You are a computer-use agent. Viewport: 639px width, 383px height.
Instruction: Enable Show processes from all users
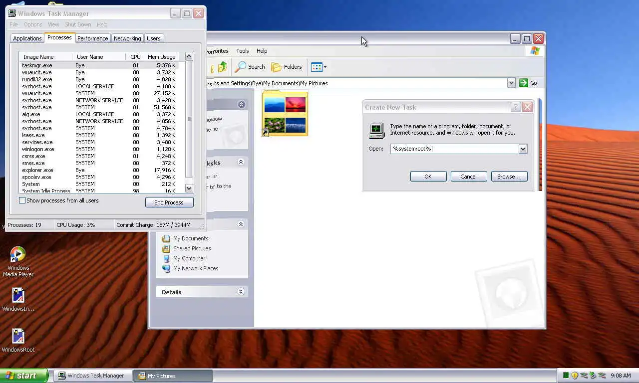[x=22, y=200]
